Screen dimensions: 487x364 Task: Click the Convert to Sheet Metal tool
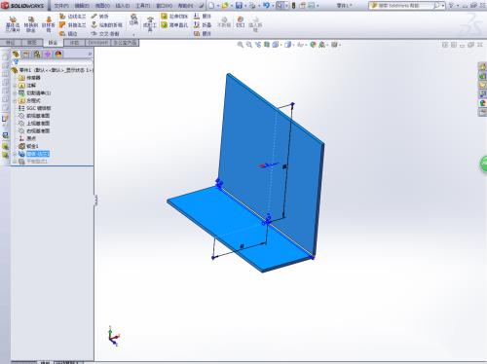[x=31, y=24]
